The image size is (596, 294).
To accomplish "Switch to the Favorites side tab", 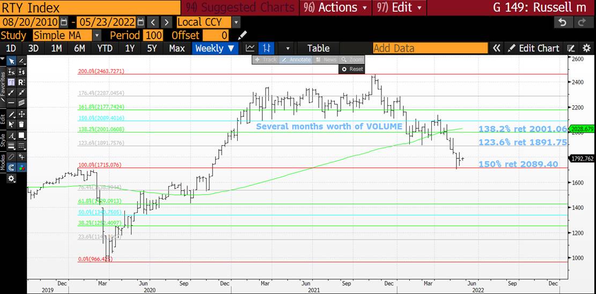I will (3, 86).
